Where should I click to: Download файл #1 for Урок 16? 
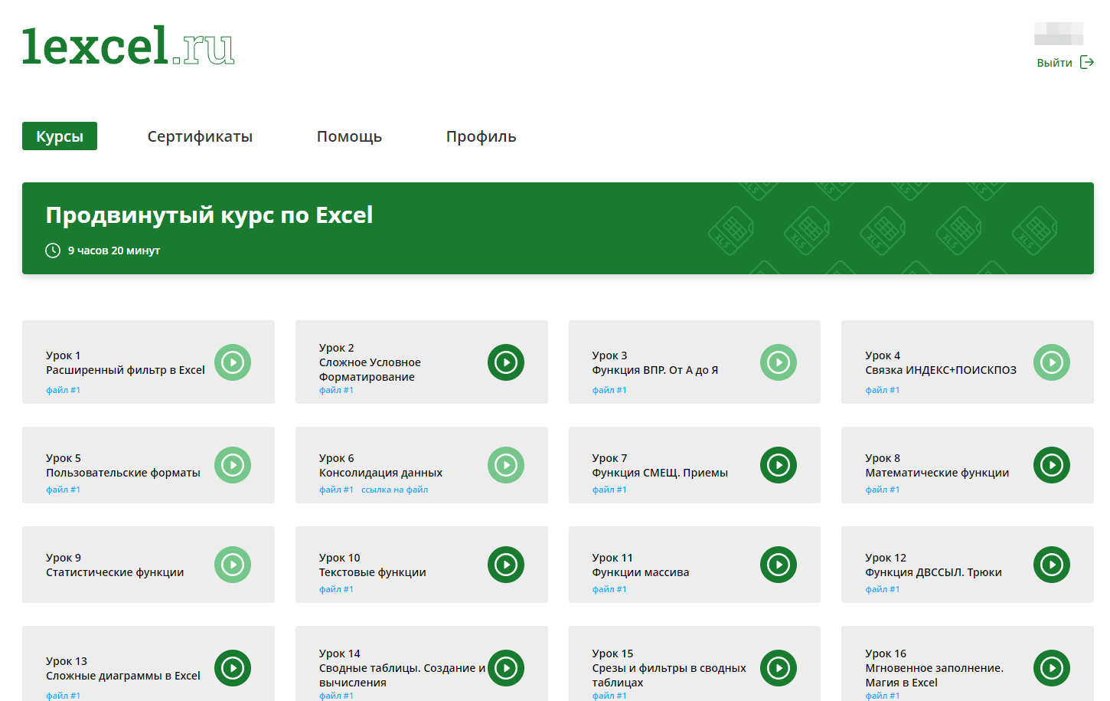[882, 696]
